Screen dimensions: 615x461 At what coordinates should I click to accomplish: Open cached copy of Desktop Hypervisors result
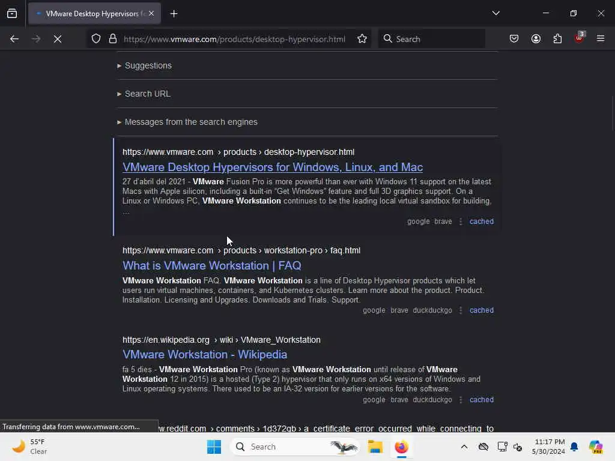point(482,221)
